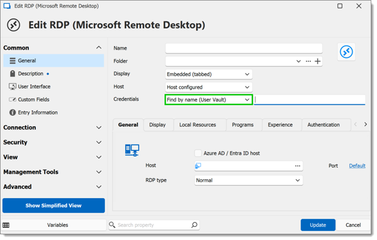Open Variables grid icon
The height and width of the screenshot is (240, 377).
(6, 225)
